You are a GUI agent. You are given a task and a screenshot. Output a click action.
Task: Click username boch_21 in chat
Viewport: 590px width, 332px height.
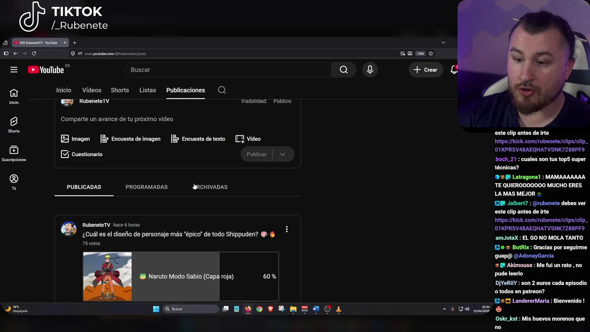[x=506, y=159]
